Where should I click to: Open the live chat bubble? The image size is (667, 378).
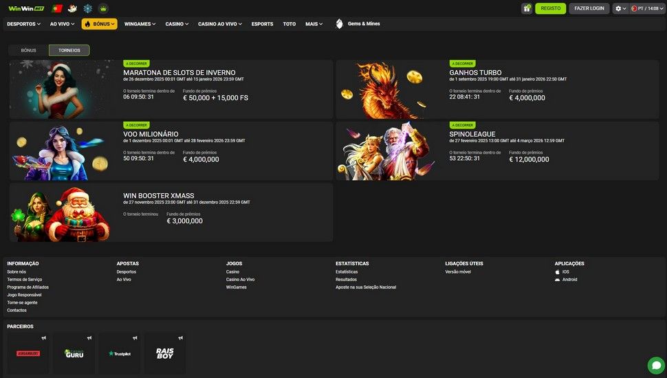tap(655, 365)
